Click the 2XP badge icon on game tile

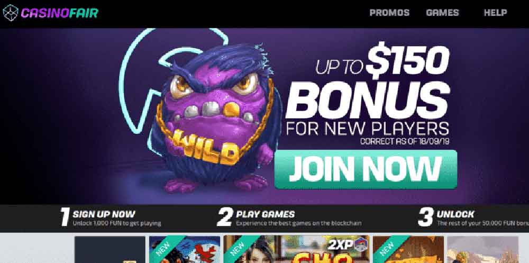(347, 246)
